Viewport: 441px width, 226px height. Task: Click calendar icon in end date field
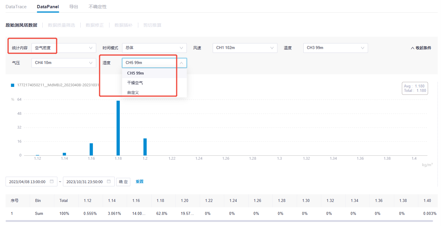click(109, 181)
